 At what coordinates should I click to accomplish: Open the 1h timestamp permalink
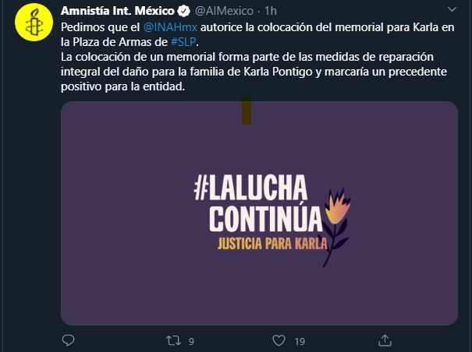point(270,11)
